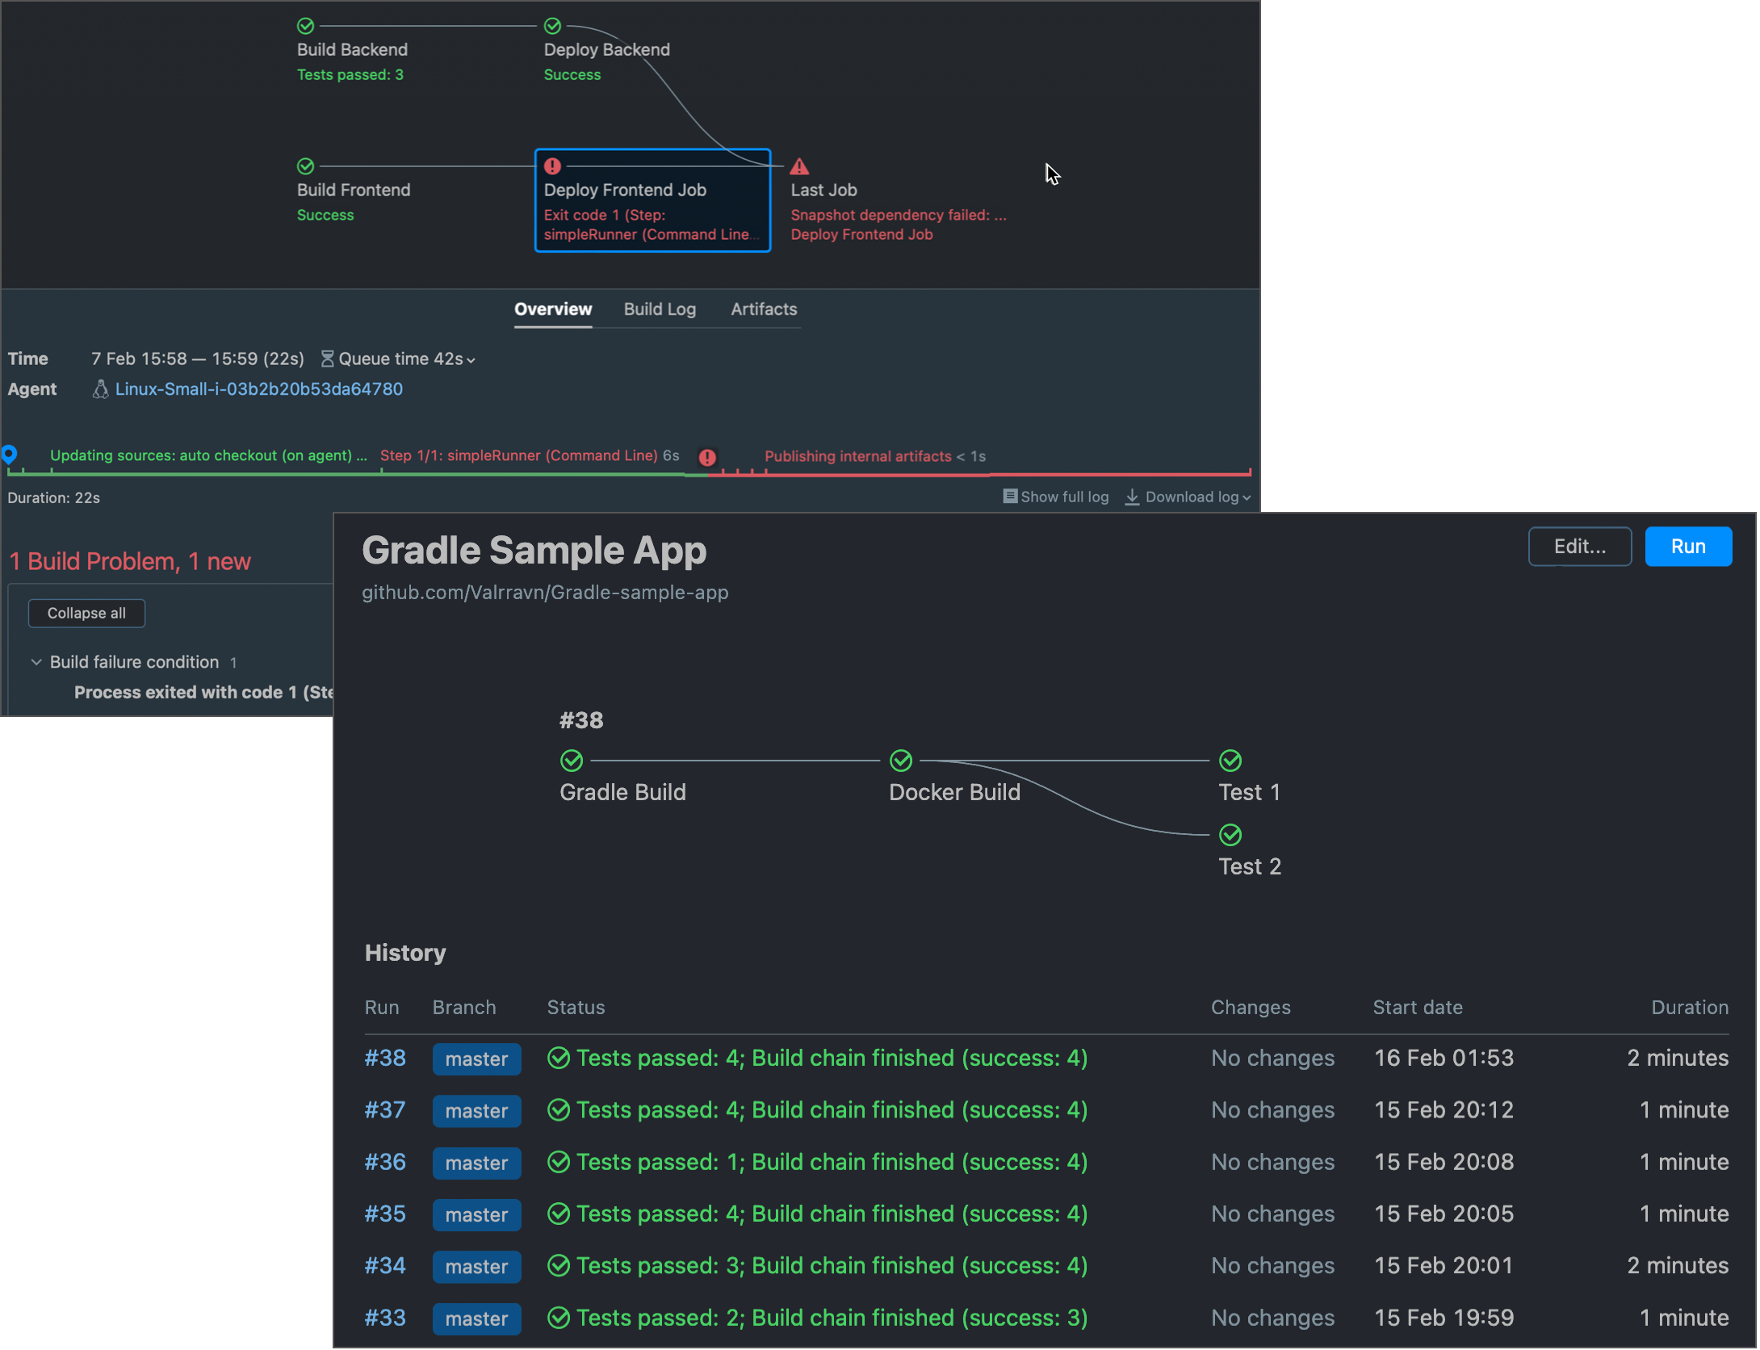Open the Download log dropdown chevron
The image size is (1760, 1350).
pos(1247,498)
